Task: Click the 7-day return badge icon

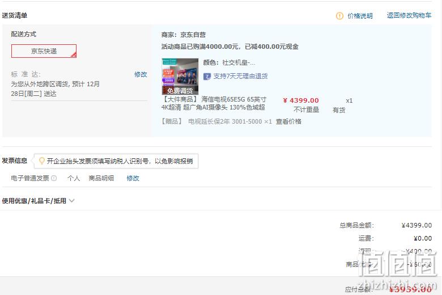Action: click(x=207, y=76)
